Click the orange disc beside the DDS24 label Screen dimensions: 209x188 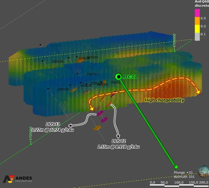(x=80, y=61)
